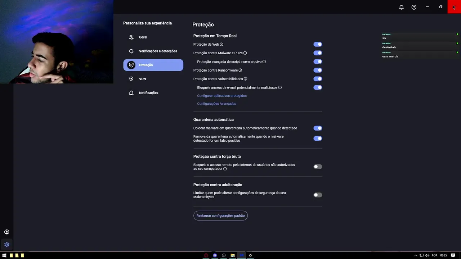Open Windows Action Center notifications

pos(453,255)
